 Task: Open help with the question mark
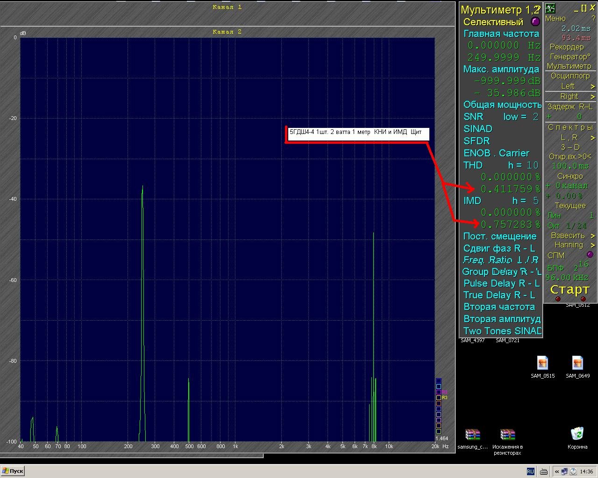[x=594, y=18]
